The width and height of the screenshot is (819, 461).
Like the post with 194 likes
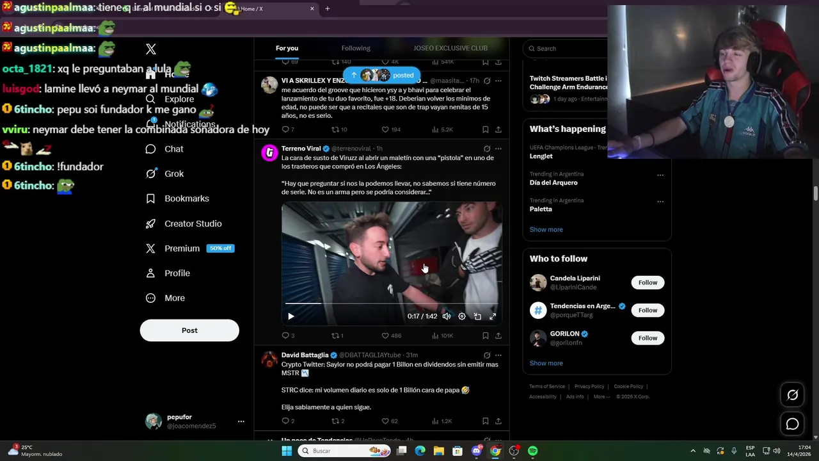pyautogui.click(x=391, y=129)
